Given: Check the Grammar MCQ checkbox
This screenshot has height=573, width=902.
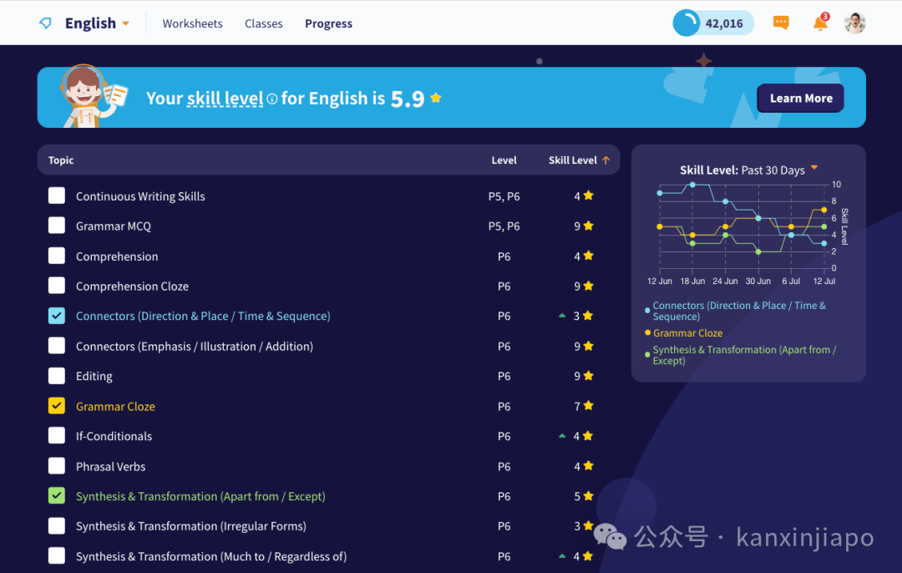Looking at the screenshot, I should click(x=57, y=226).
